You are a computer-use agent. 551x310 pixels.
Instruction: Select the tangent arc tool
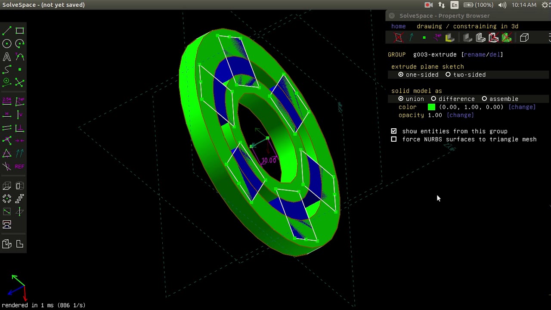20,56
